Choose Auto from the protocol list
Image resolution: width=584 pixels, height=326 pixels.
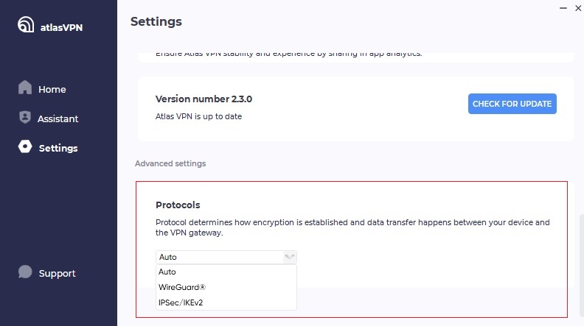pos(167,272)
